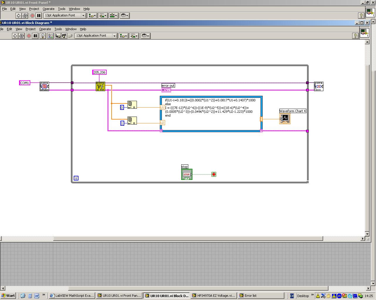Click Step Into button in Block Diagram
The image size is (376, 300).
coord(58,36)
